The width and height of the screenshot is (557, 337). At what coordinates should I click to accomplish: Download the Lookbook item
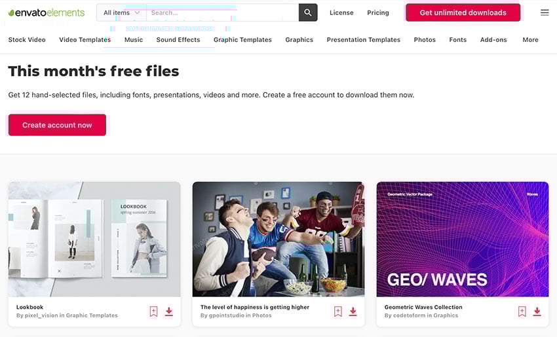coord(169,311)
